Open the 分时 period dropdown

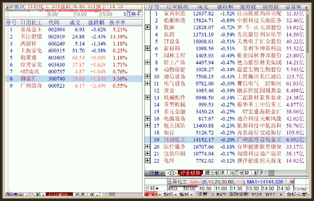point(152,188)
